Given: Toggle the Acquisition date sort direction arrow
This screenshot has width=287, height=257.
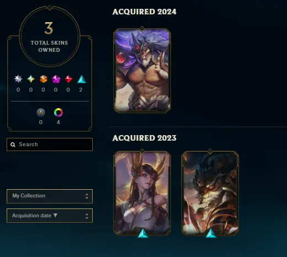Looking at the screenshot, I should pyautogui.click(x=55, y=215).
